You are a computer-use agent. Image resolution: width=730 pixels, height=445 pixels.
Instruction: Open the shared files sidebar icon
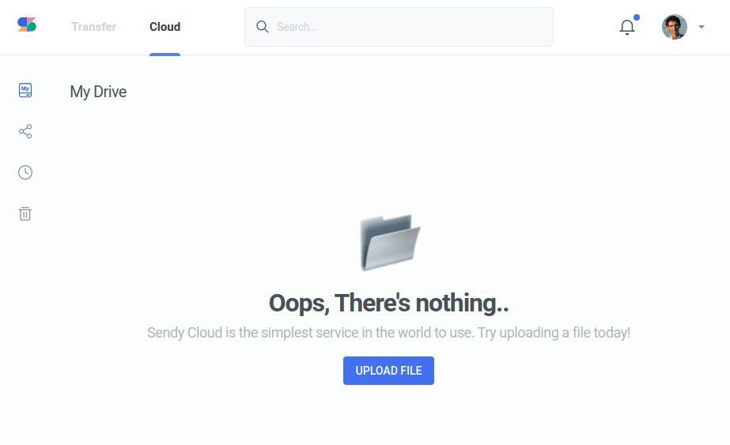pyautogui.click(x=25, y=131)
